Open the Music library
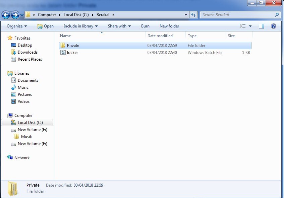 (23, 87)
